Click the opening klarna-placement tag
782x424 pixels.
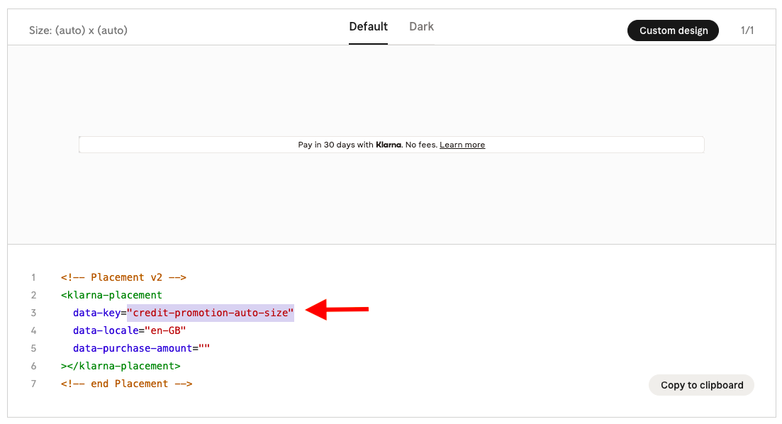(111, 295)
